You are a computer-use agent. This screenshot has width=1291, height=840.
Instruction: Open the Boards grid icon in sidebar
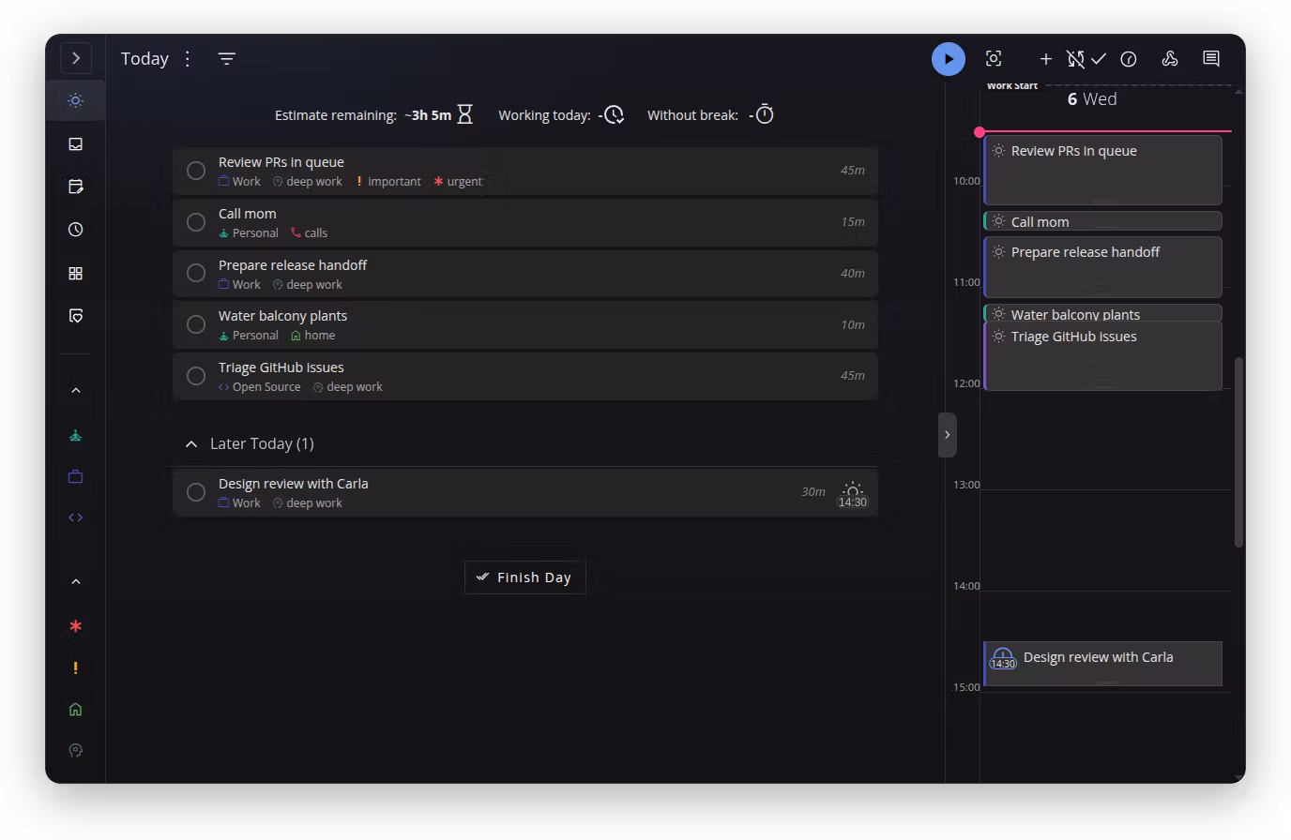[76, 274]
